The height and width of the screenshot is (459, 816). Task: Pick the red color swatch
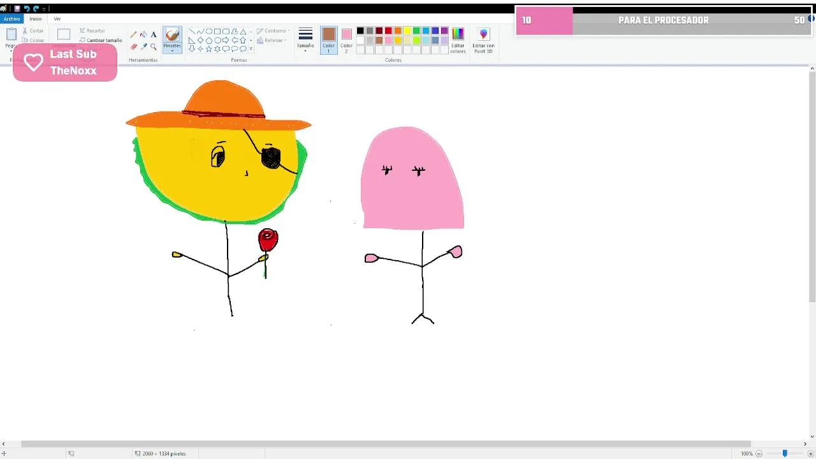388,31
